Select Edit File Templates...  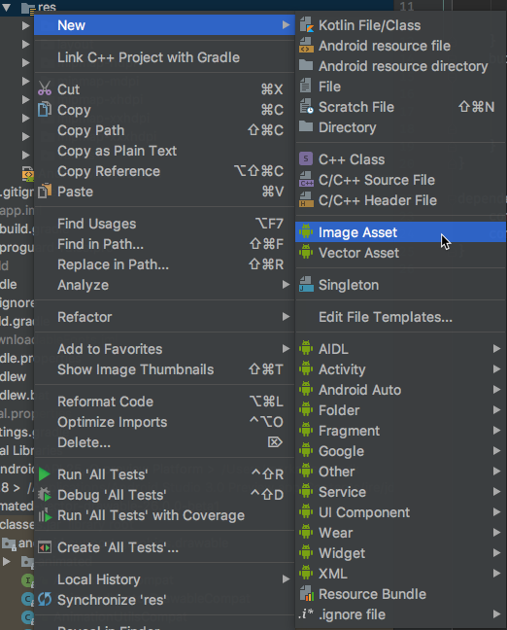(400, 317)
